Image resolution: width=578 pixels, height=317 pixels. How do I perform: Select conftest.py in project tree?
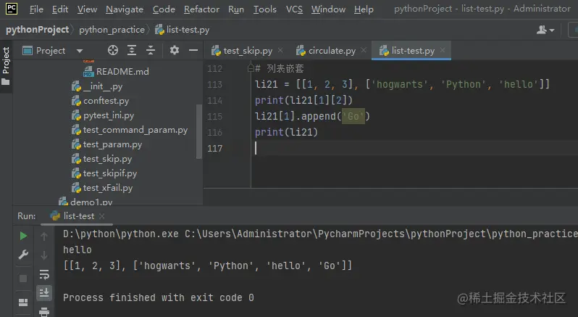click(x=100, y=101)
